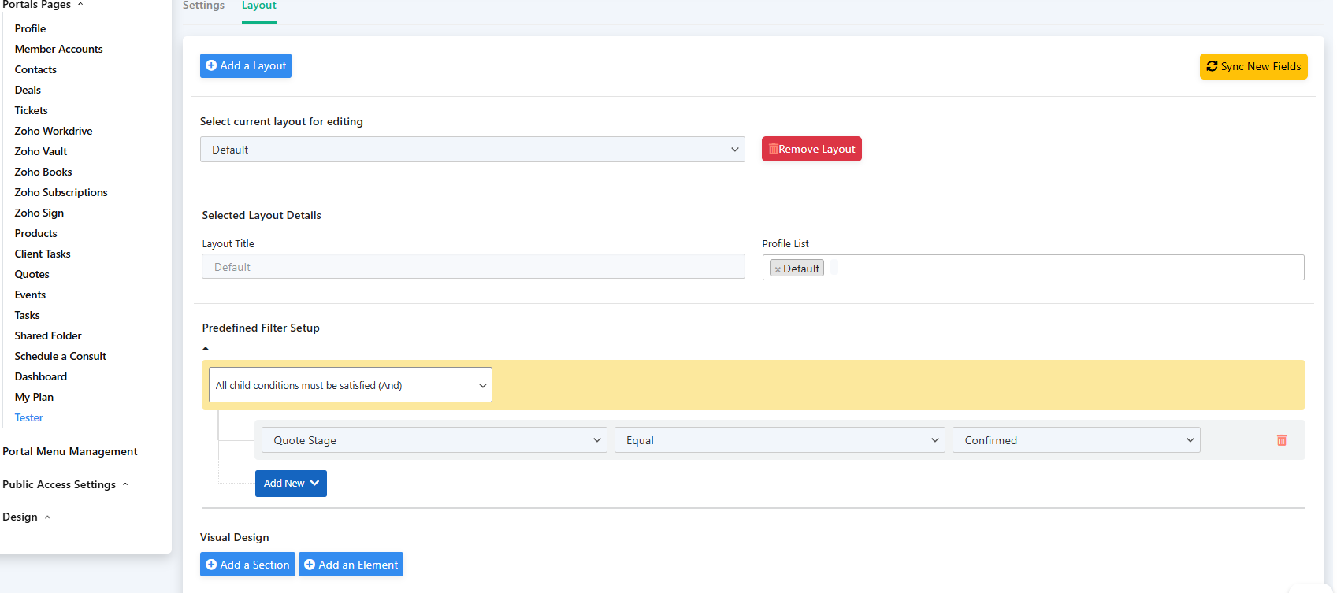Open the Quote Stage field dropdown

431,440
